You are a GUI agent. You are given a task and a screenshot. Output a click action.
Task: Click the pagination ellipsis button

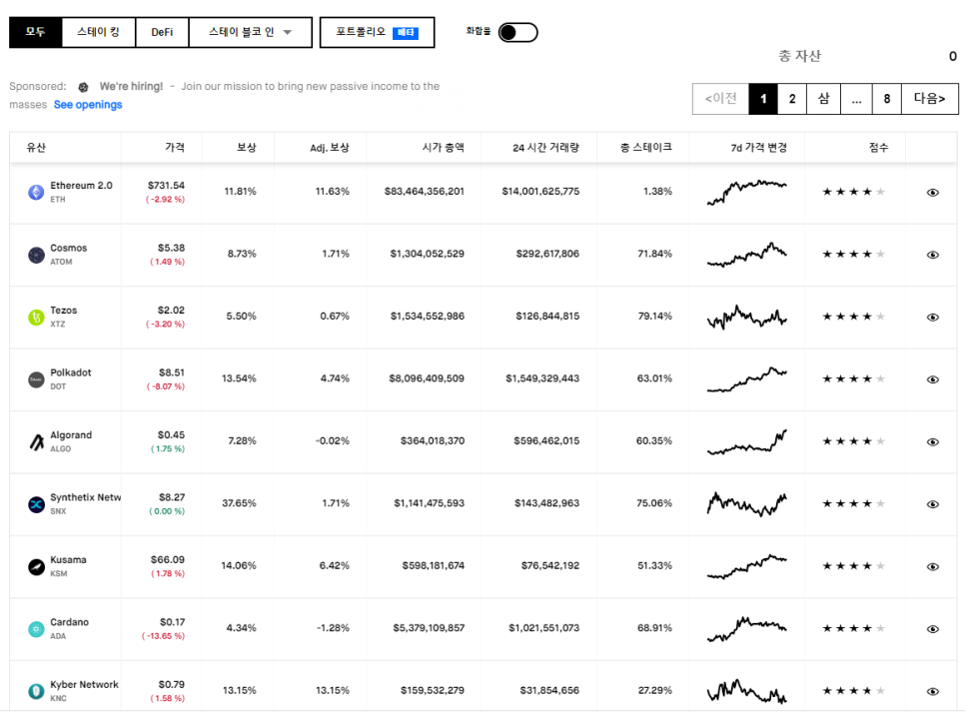click(857, 99)
